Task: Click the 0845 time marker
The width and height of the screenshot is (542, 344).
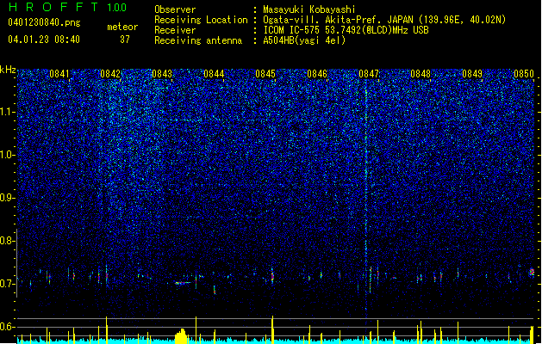Action: [x=265, y=74]
